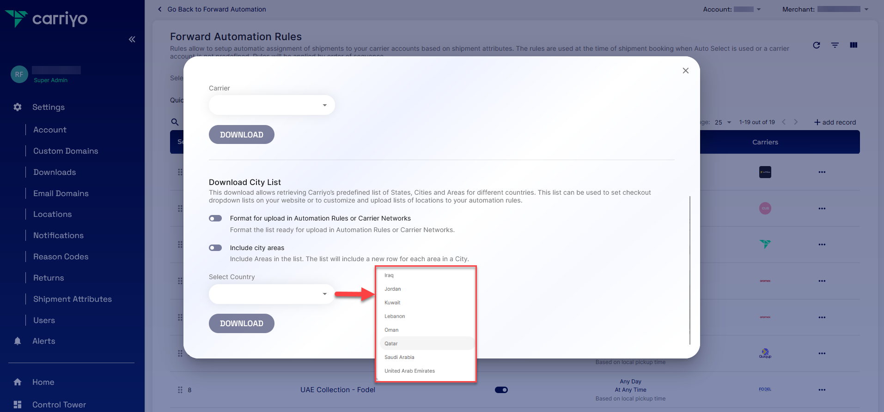Click the Home house icon
The width and height of the screenshot is (884, 412).
tap(18, 382)
